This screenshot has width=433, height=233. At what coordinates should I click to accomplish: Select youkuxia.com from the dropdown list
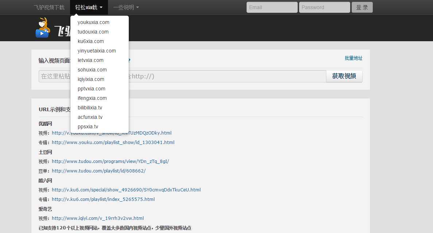pyautogui.click(x=93, y=22)
